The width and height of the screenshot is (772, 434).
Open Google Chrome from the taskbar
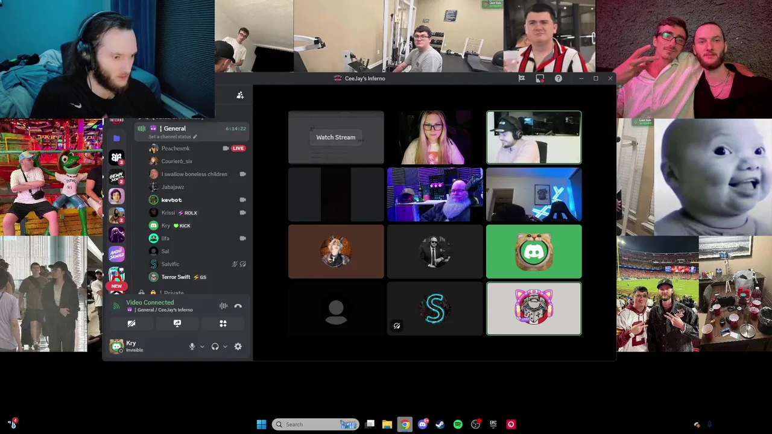[405, 424]
